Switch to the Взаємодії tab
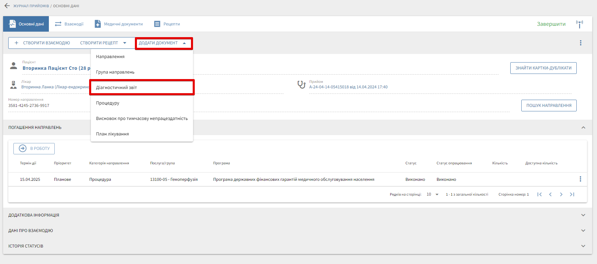 (69, 24)
